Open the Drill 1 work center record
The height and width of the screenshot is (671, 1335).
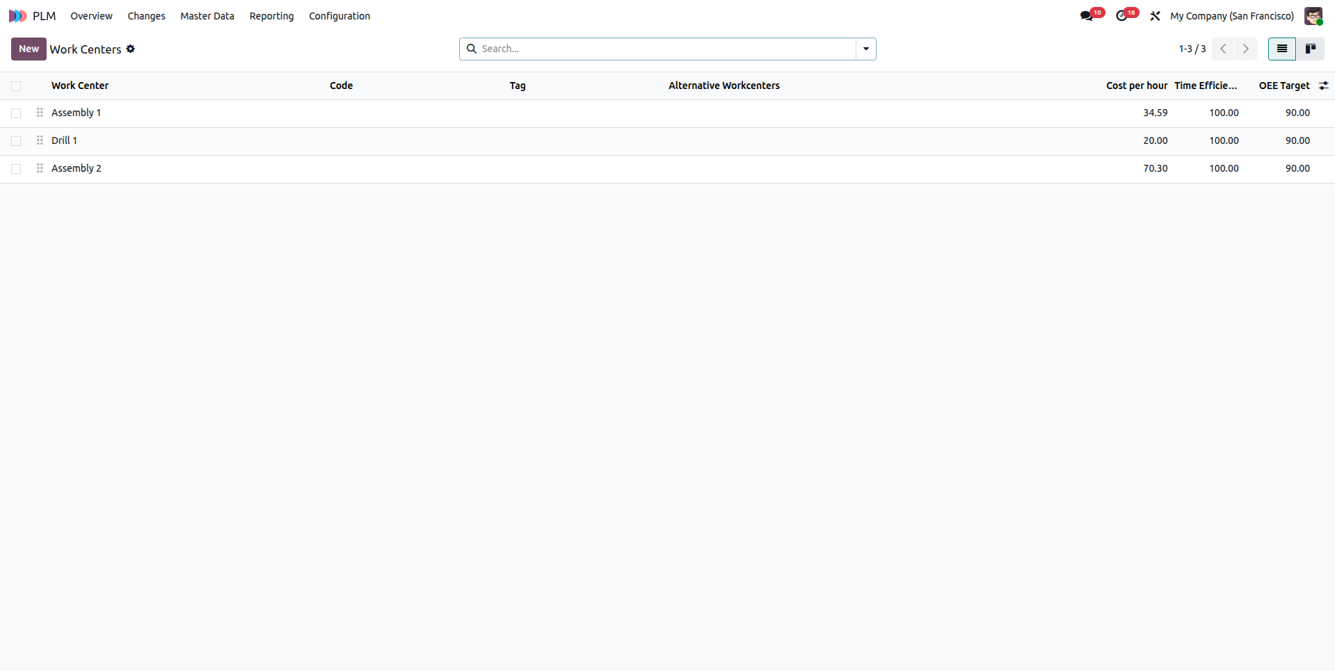pyautogui.click(x=64, y=140)
